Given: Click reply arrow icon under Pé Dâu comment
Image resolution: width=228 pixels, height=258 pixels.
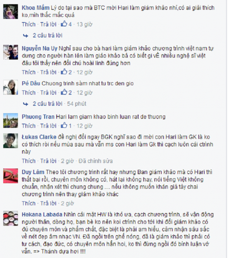Looking at the screenshot, I should [25, 104].
